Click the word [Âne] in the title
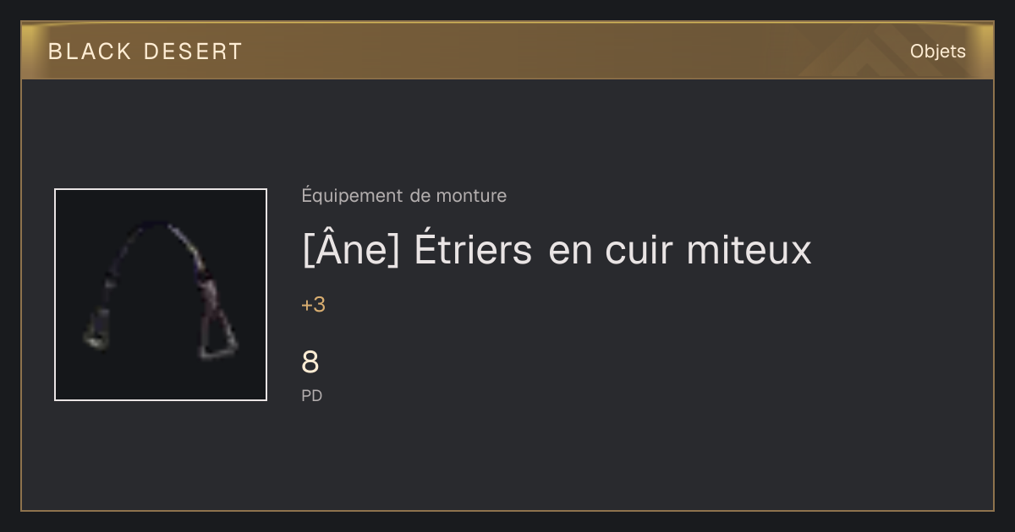 pyautogui.click(x=351, y=250)
